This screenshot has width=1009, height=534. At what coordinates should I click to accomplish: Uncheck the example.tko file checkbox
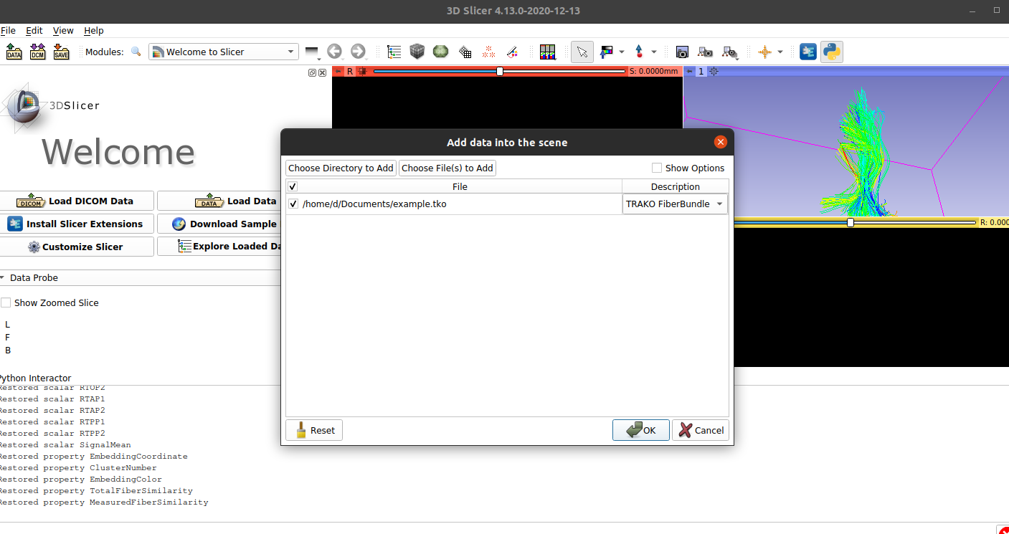293,204
